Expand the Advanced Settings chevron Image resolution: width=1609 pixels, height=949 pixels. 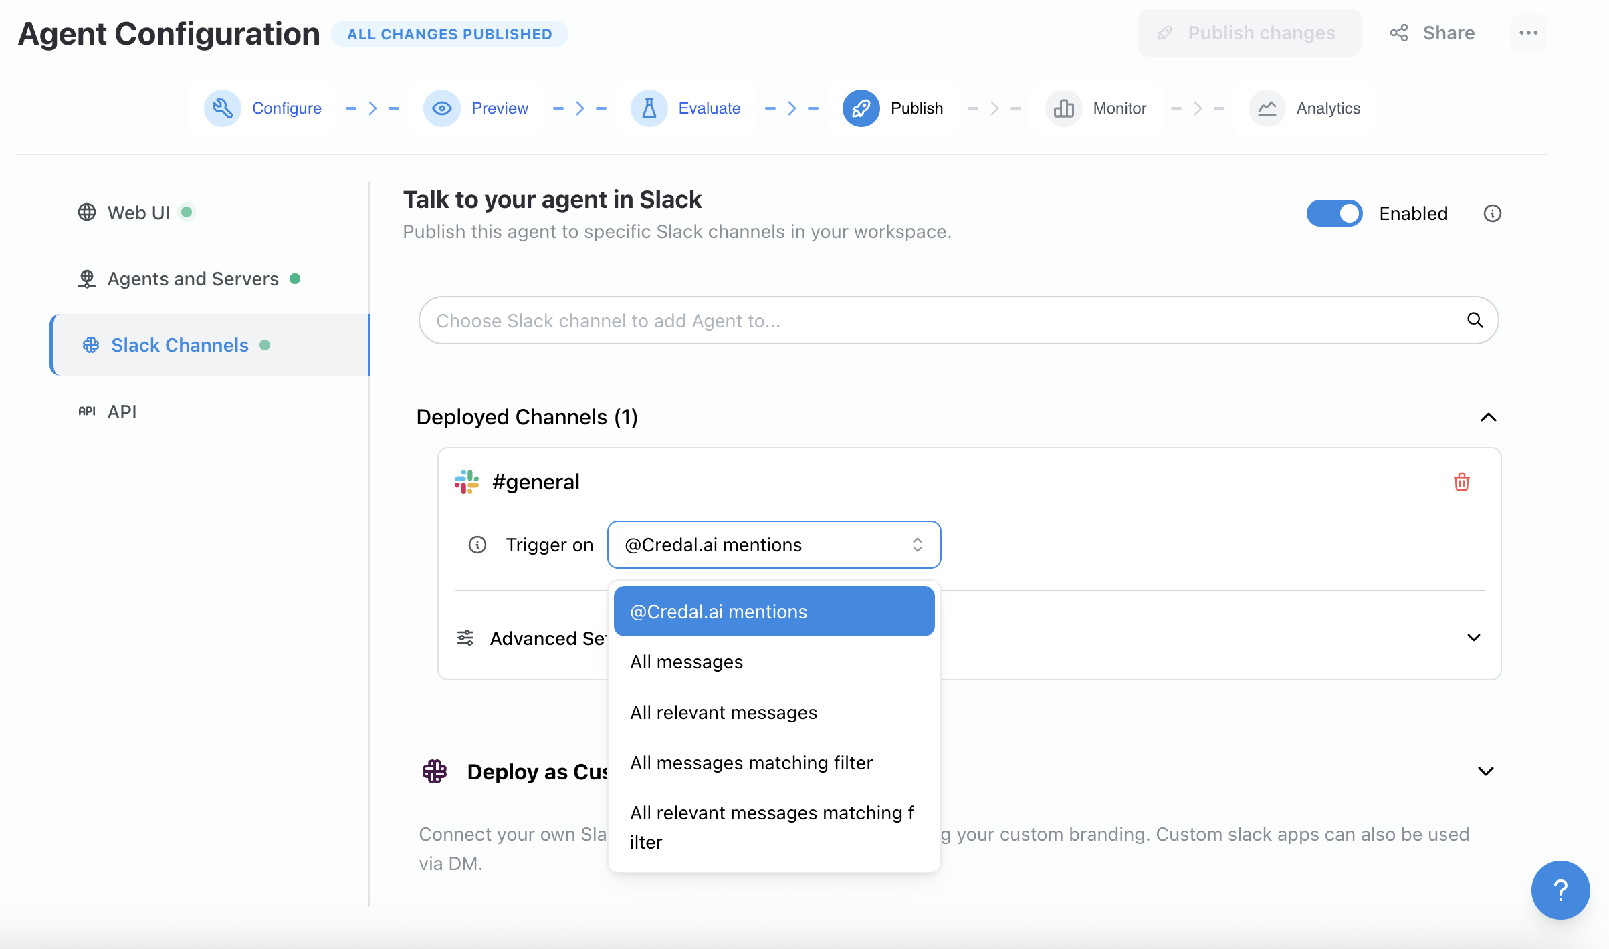point(1473,638)
